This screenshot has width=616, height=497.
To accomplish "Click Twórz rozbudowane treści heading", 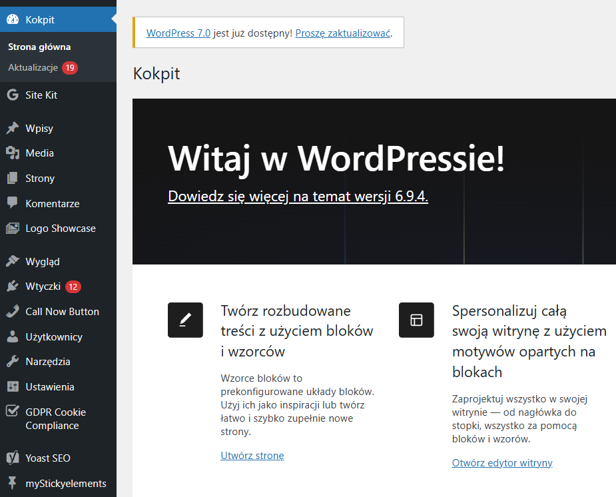I will (297, 331).
